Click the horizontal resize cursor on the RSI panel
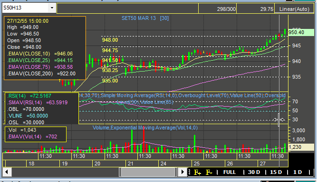 click(279, 120)
